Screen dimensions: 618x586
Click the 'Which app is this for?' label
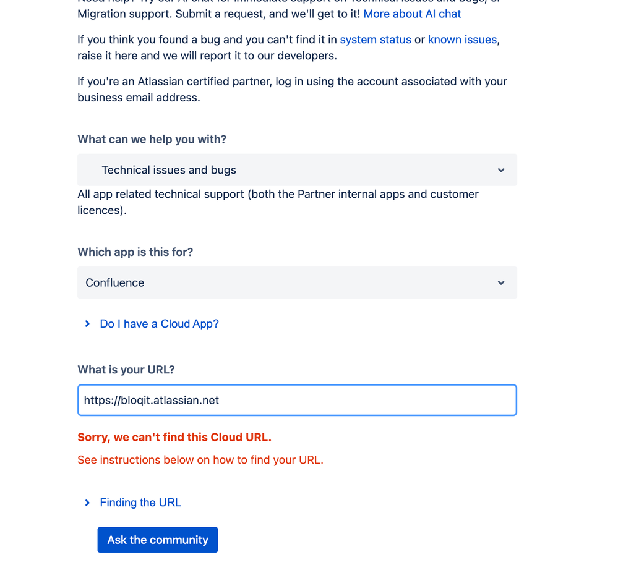click(x=135, y=252)
